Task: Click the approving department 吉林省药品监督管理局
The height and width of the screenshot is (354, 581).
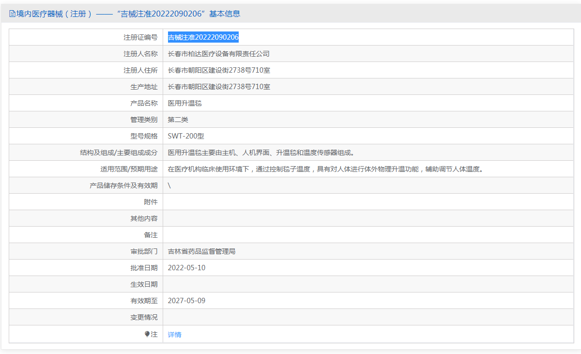Action: pyautogui.click(x=201, y=251)
